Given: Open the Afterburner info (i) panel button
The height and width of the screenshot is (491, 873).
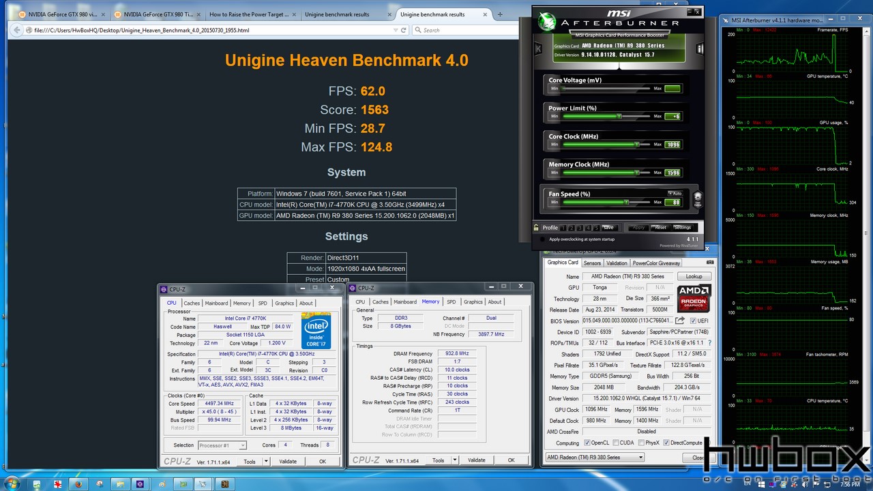Looking at the screenshot, I should [700, 49].
